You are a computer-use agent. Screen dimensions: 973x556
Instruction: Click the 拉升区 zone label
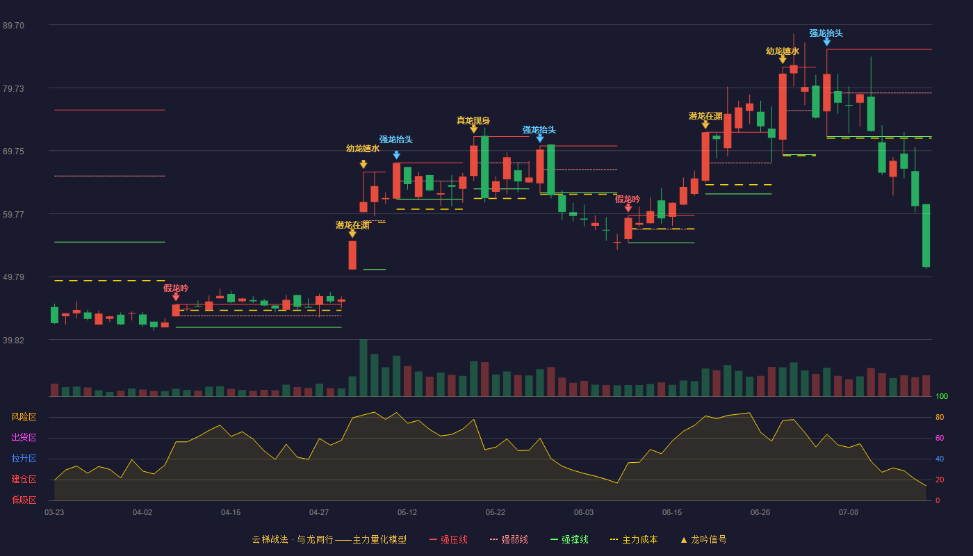point(24,459)
